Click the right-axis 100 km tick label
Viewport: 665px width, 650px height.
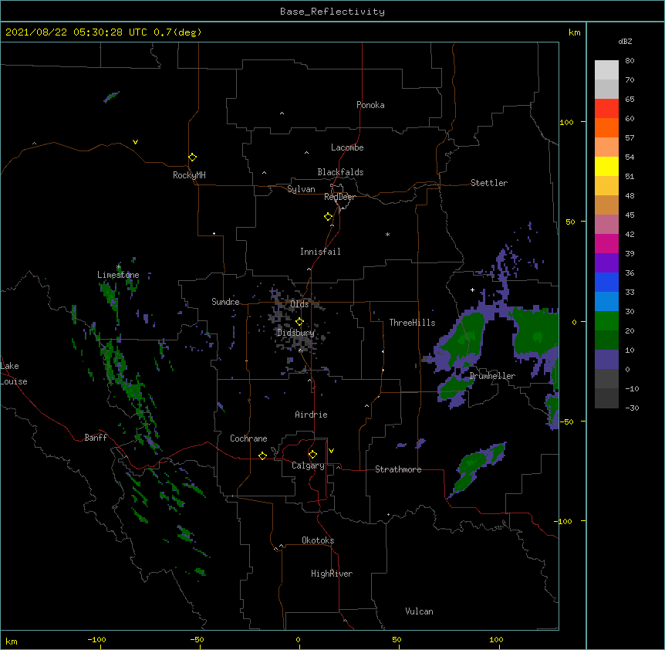point(566,122)
